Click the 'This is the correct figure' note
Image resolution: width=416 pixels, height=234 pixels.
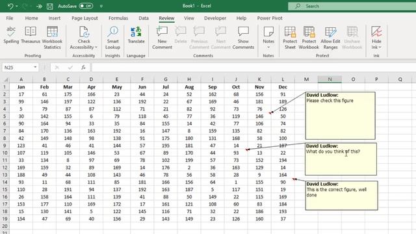(x=342, y=196)
